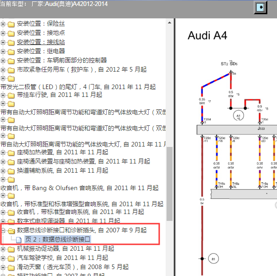The height and width of the screenshot is (276, 277).
Task: Click folder icon of 滑动天窗（透光车顶）
Action: point(11,268)
